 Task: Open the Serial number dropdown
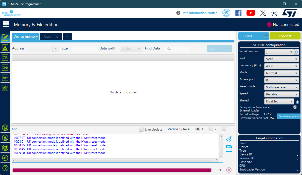click(x=279, y=52)
